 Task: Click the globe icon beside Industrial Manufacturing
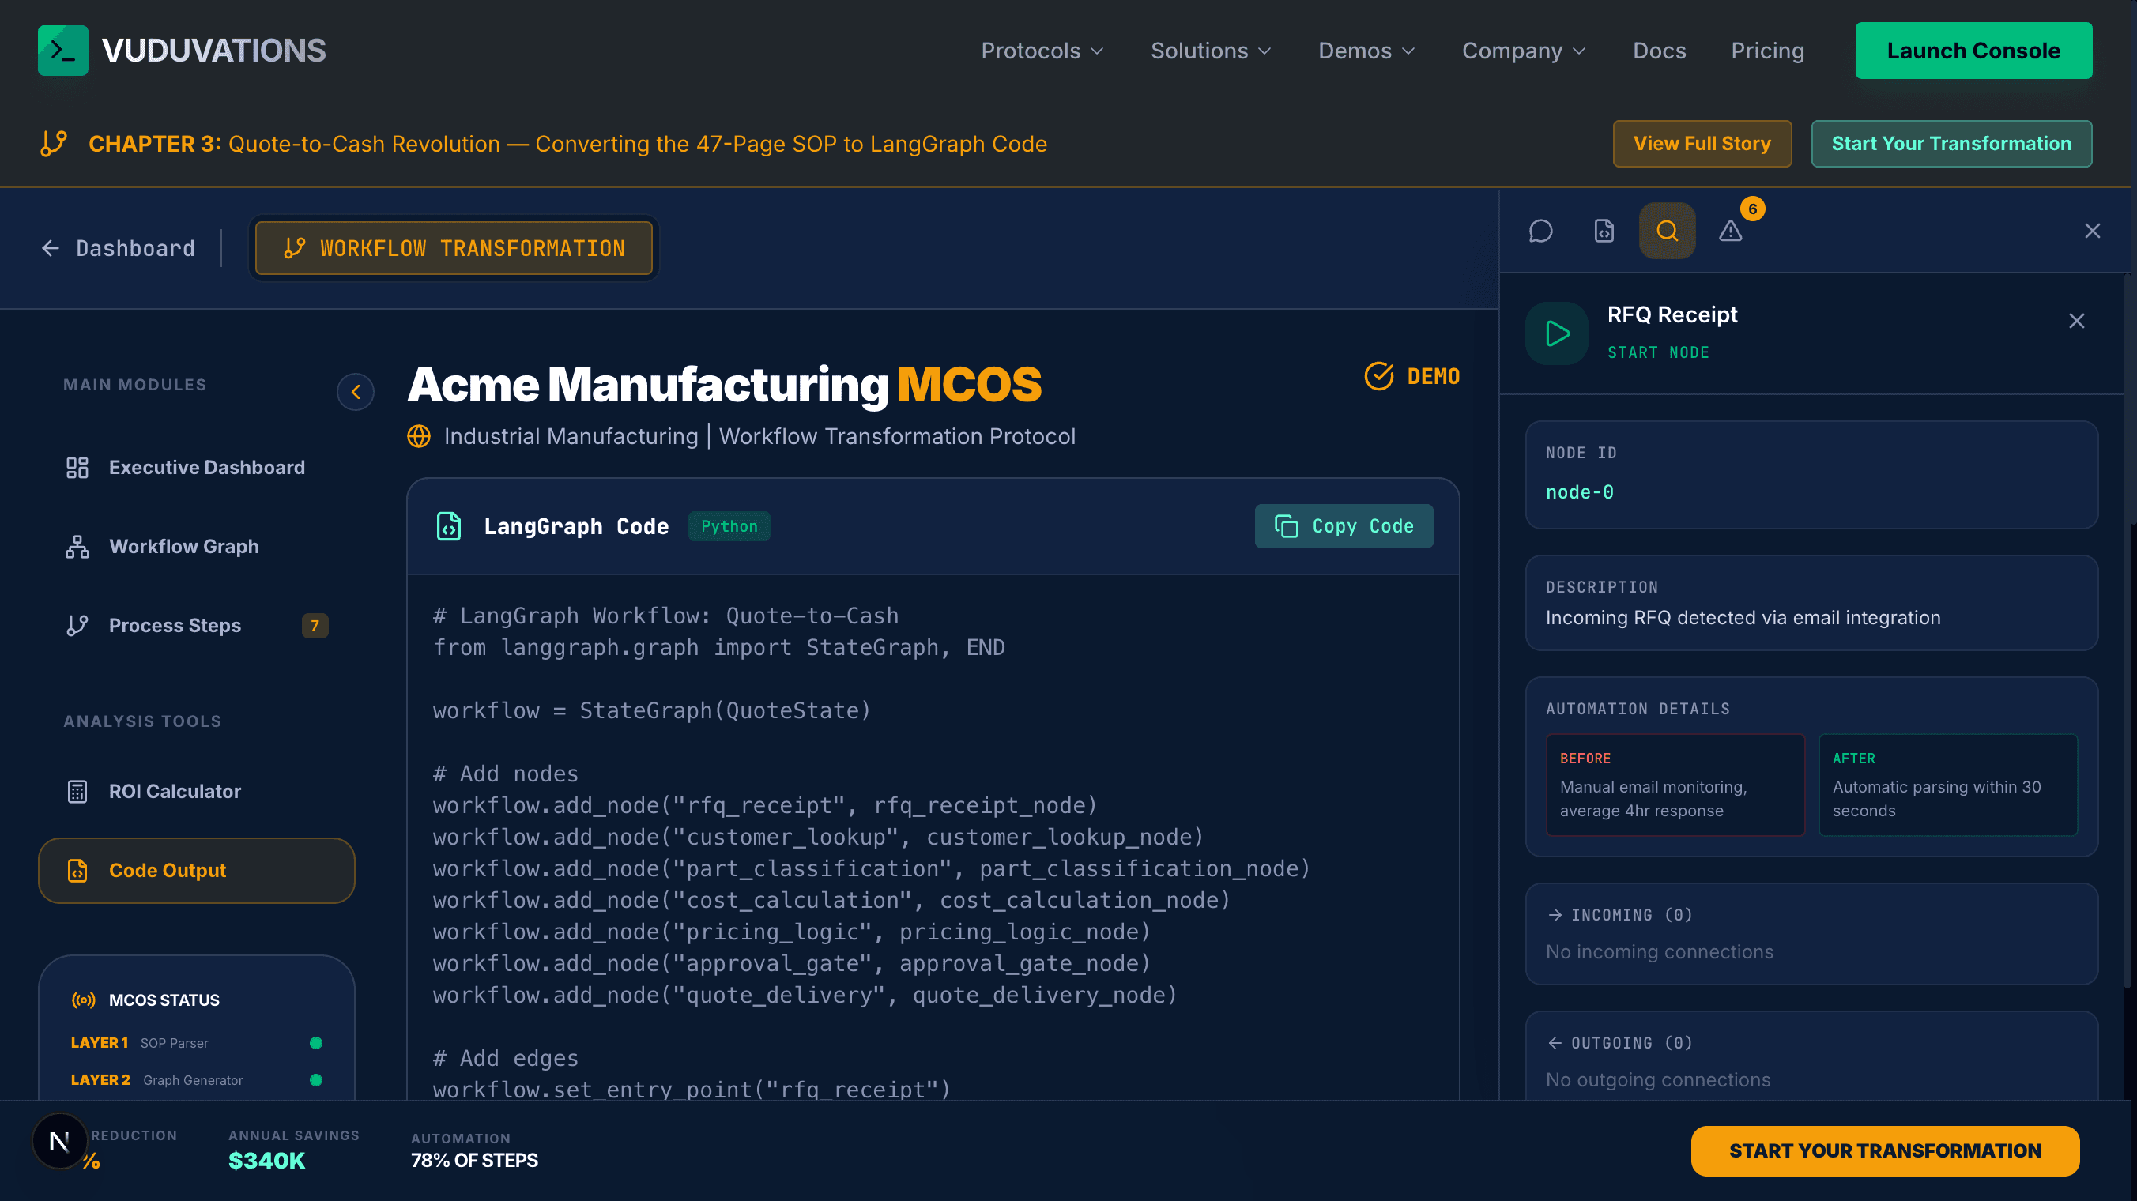pos(419,436)
